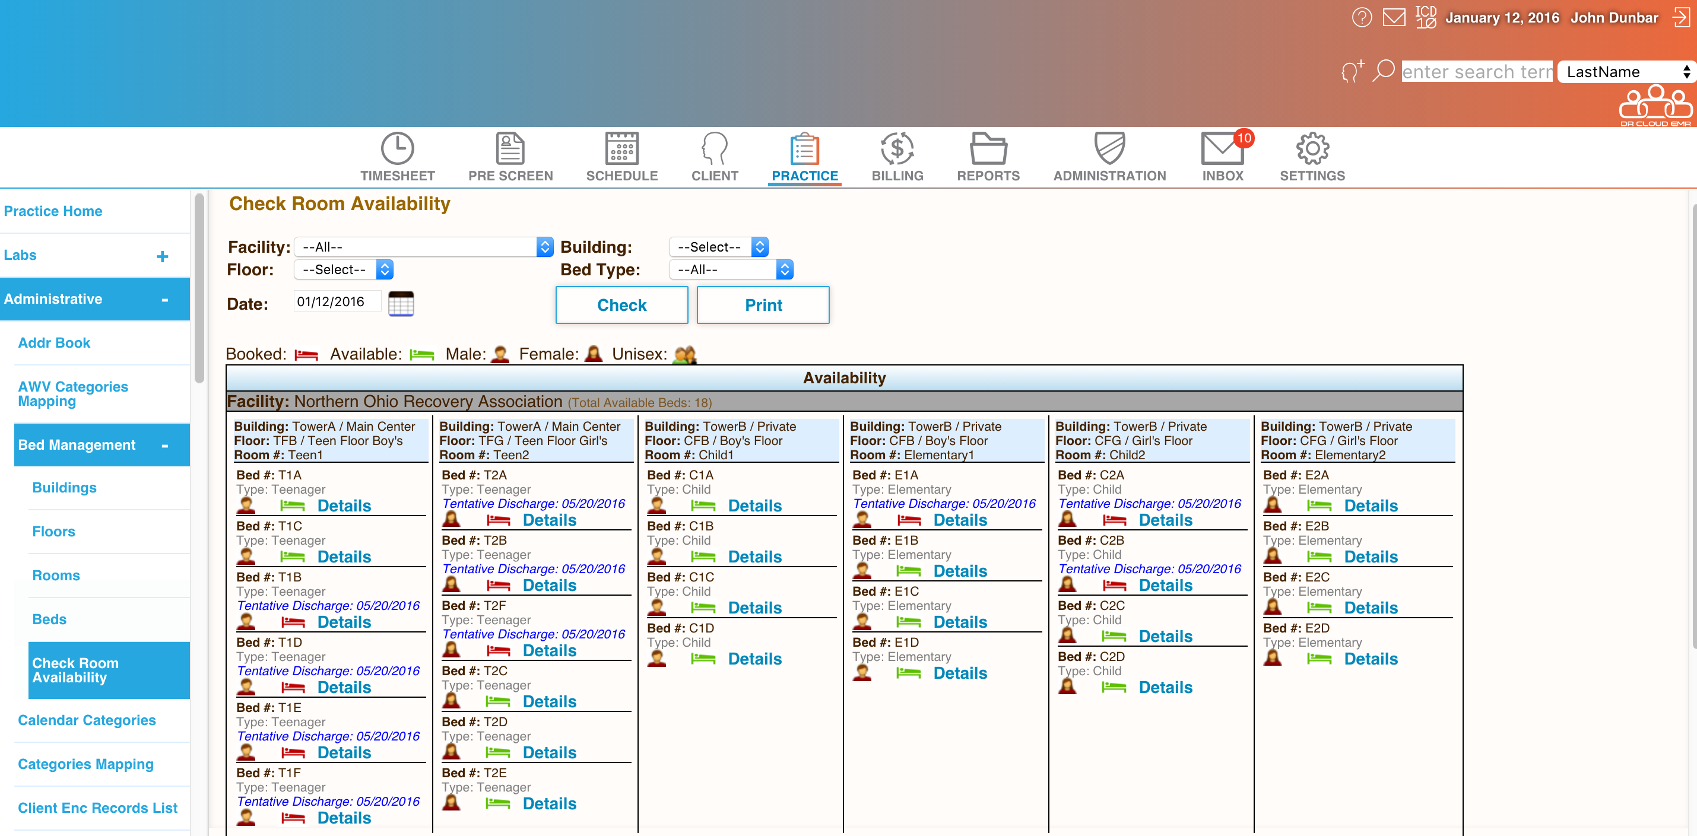Click the Check button
The width and height of the screenshot is (1697, 836).
(621, 305)
